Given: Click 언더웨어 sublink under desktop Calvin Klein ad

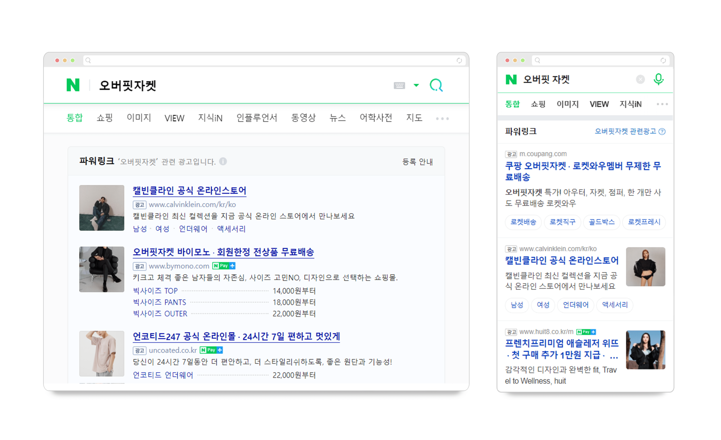Looking at the screenshot, I should click(193, 229).
